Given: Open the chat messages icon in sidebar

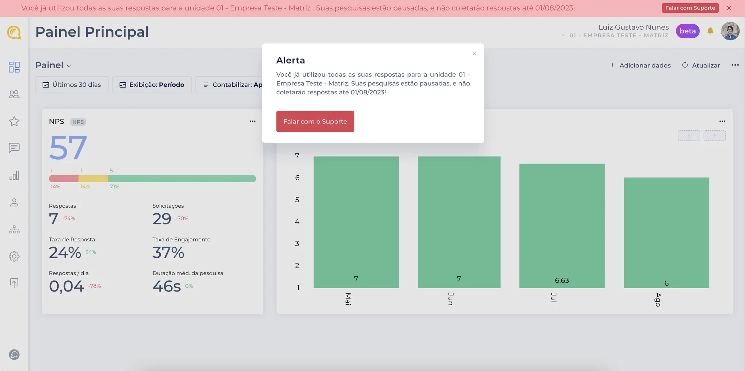Looking at the screenshot, I should click(14, 148).
